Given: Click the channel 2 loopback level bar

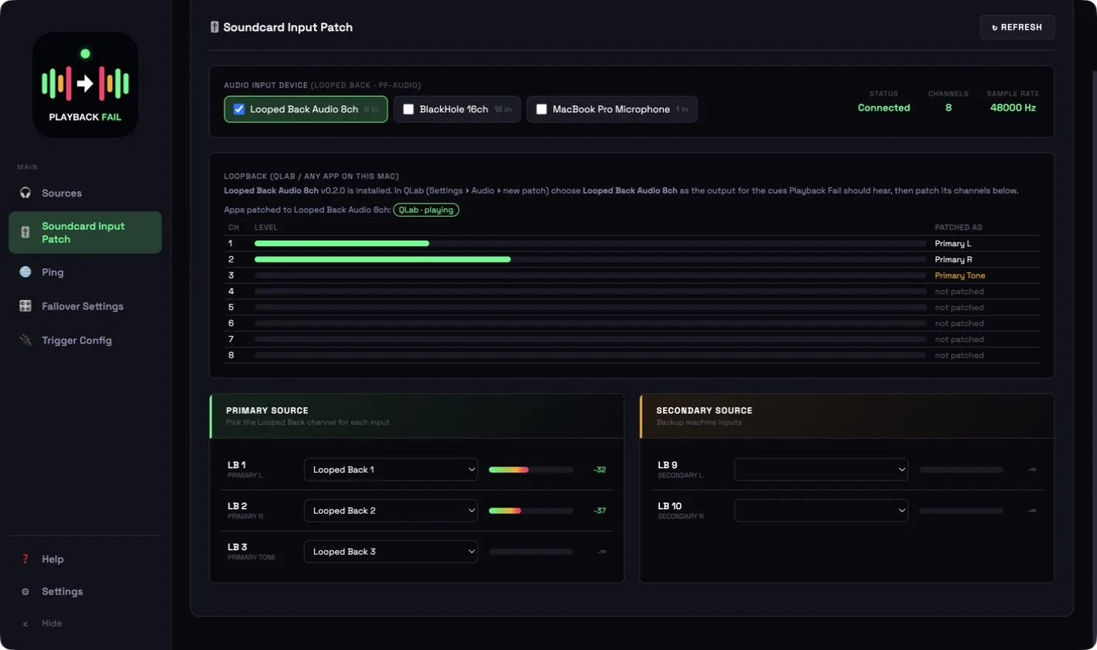Looking at the screenshot, I should [x=590, y=259].
